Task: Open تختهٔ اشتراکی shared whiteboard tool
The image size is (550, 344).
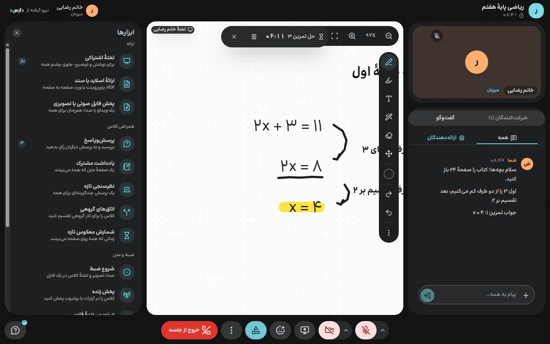Action: (x=73, y=61)
